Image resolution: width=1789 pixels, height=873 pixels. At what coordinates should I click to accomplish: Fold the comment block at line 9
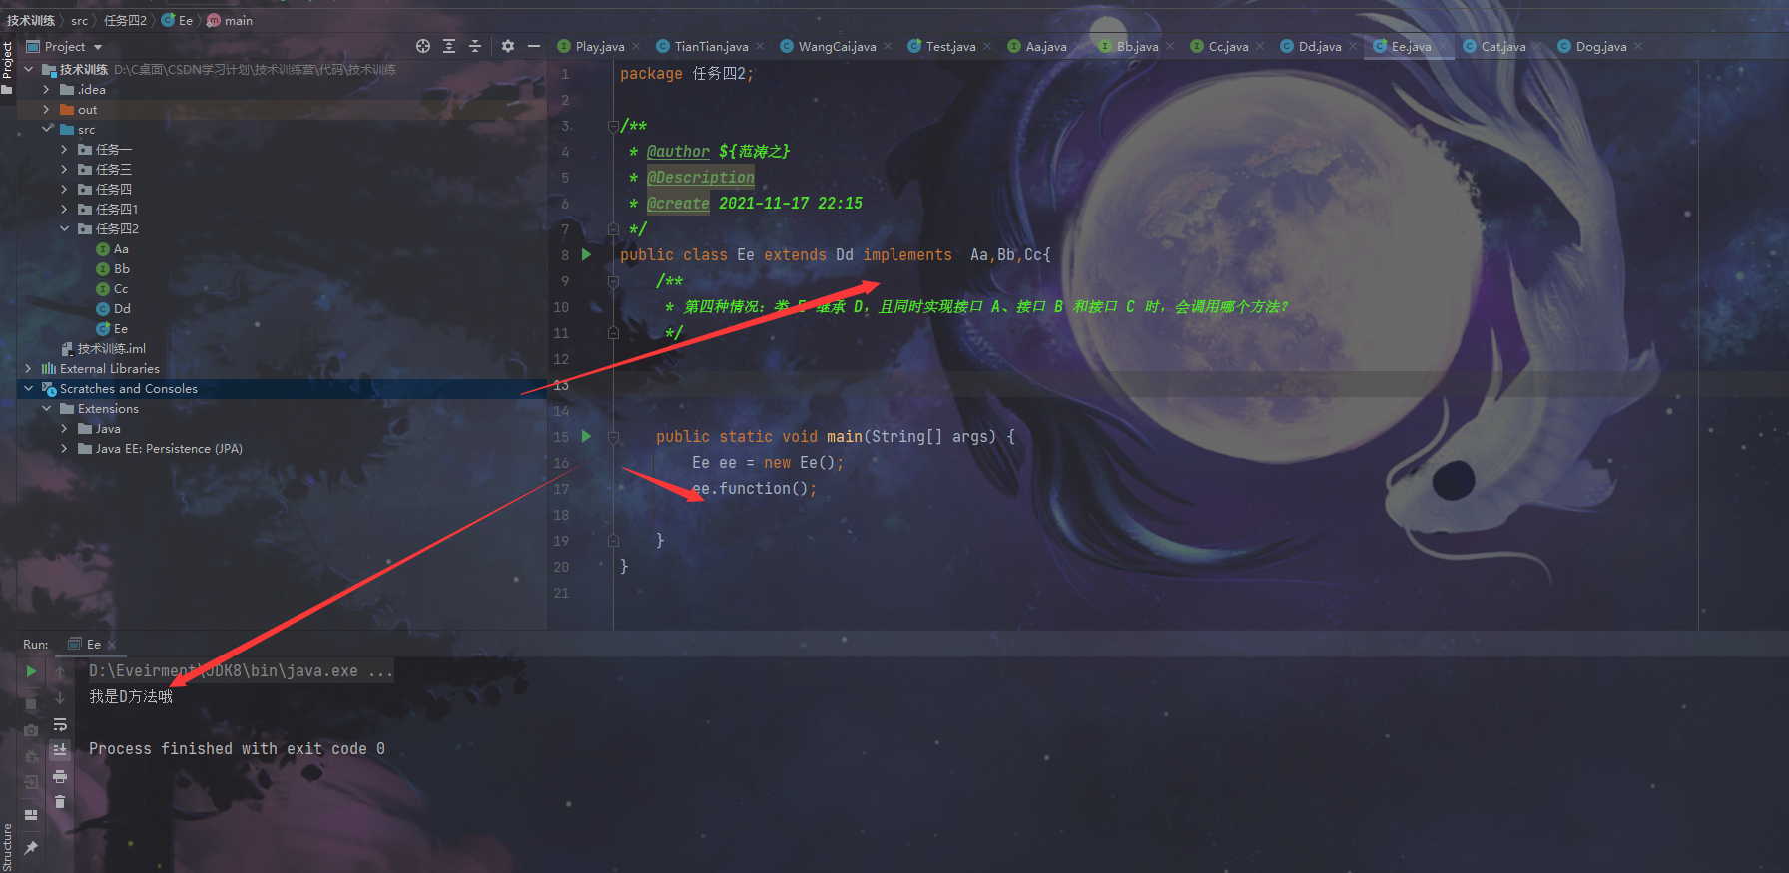click(613, 281)
